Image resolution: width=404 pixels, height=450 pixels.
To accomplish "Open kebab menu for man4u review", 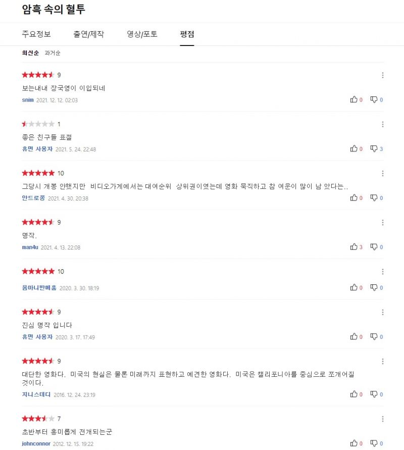I will [382, 222].
